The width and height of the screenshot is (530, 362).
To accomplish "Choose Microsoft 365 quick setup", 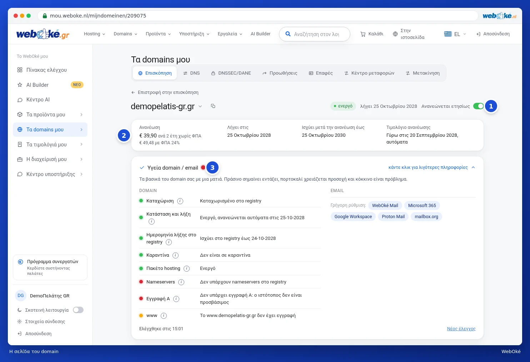I will click(422, 206).
